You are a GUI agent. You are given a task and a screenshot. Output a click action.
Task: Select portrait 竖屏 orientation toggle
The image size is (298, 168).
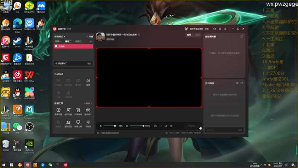click(197, 35)
